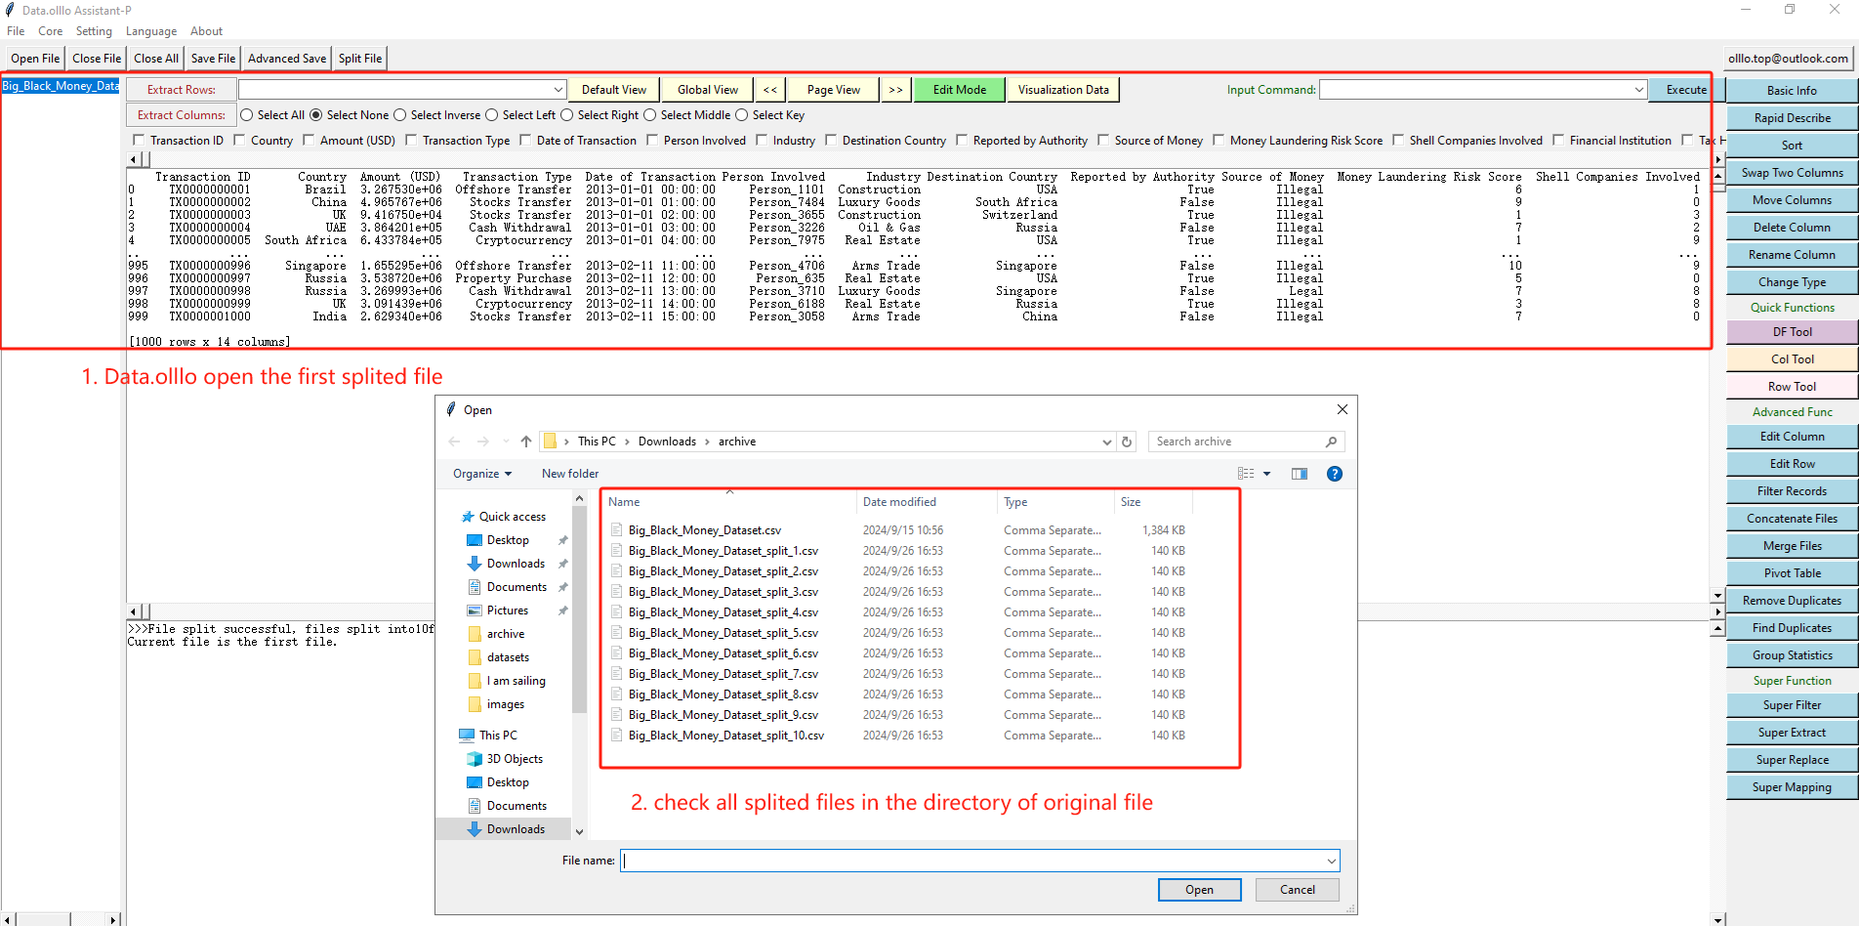Refresh the archive folder listing
This screenshot has width=1859, height=926.
coord(1127,442)
